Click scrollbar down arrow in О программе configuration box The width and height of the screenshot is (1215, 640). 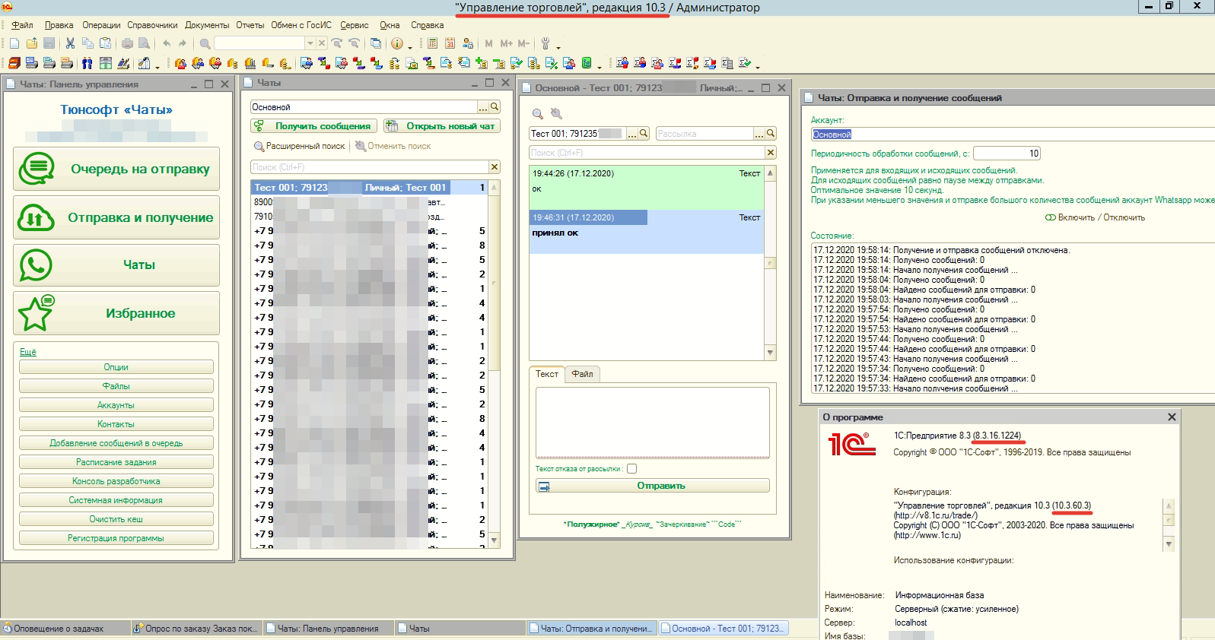[1169, 544]
